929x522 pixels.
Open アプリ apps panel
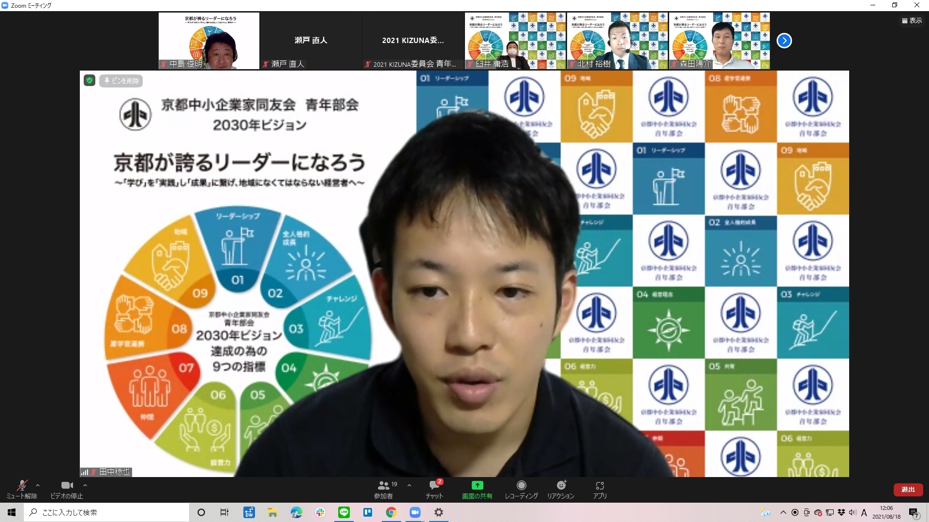[600, 489]
